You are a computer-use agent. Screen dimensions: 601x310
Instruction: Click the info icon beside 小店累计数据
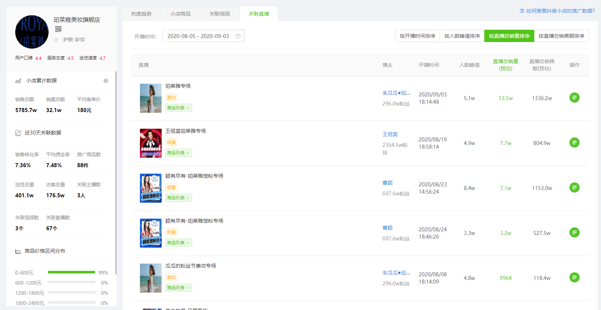pos(106,81)
